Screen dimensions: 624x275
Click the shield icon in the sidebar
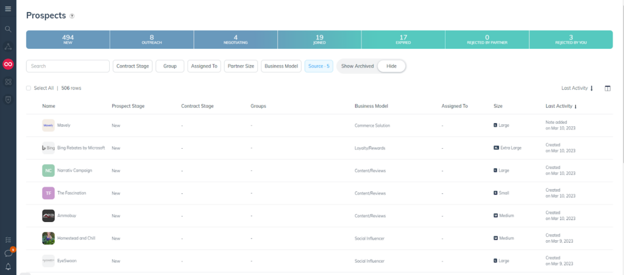click(8, 99)
